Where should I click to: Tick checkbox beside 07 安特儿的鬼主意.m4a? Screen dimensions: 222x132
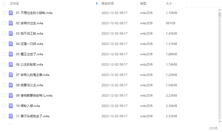click(4, 75)
